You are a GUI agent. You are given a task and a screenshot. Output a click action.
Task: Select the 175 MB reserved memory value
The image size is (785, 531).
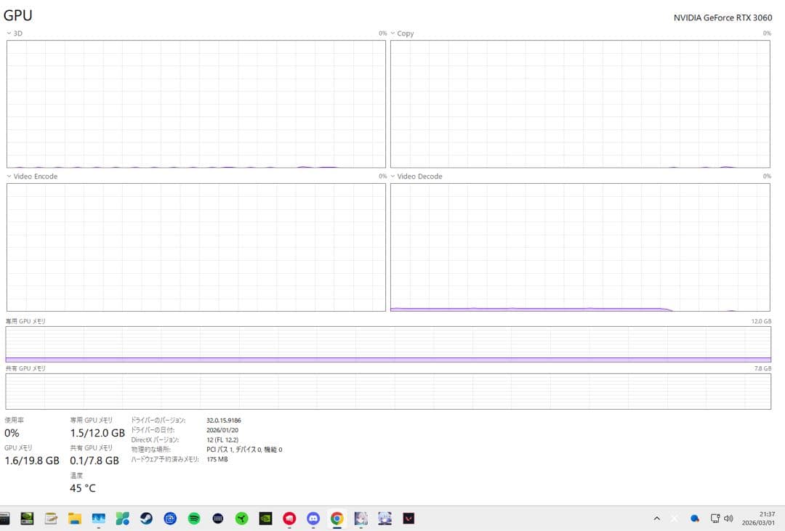(217, 459)
